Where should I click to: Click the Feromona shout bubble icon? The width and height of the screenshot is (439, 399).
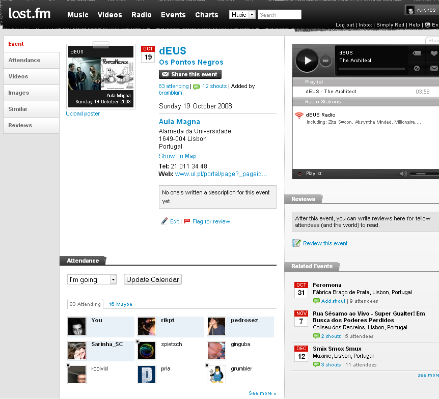pos(316,301)
